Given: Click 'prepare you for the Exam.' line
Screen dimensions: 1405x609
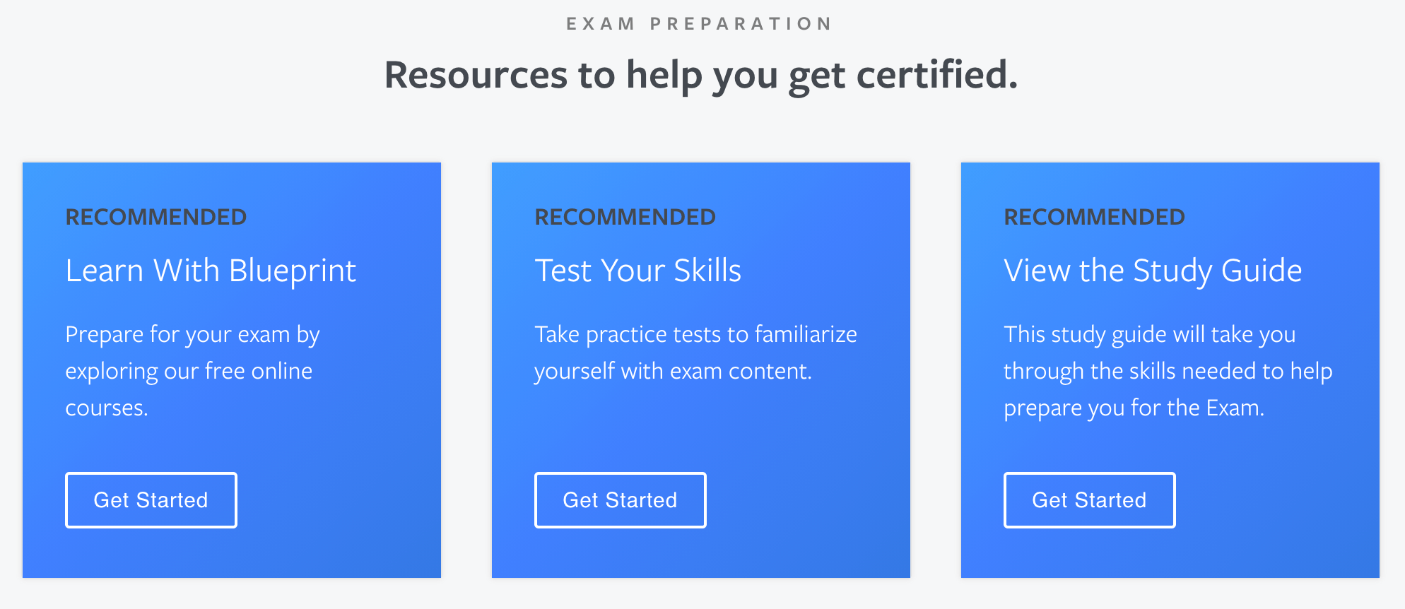Looking at the screenshot, I should [1134, 408].
